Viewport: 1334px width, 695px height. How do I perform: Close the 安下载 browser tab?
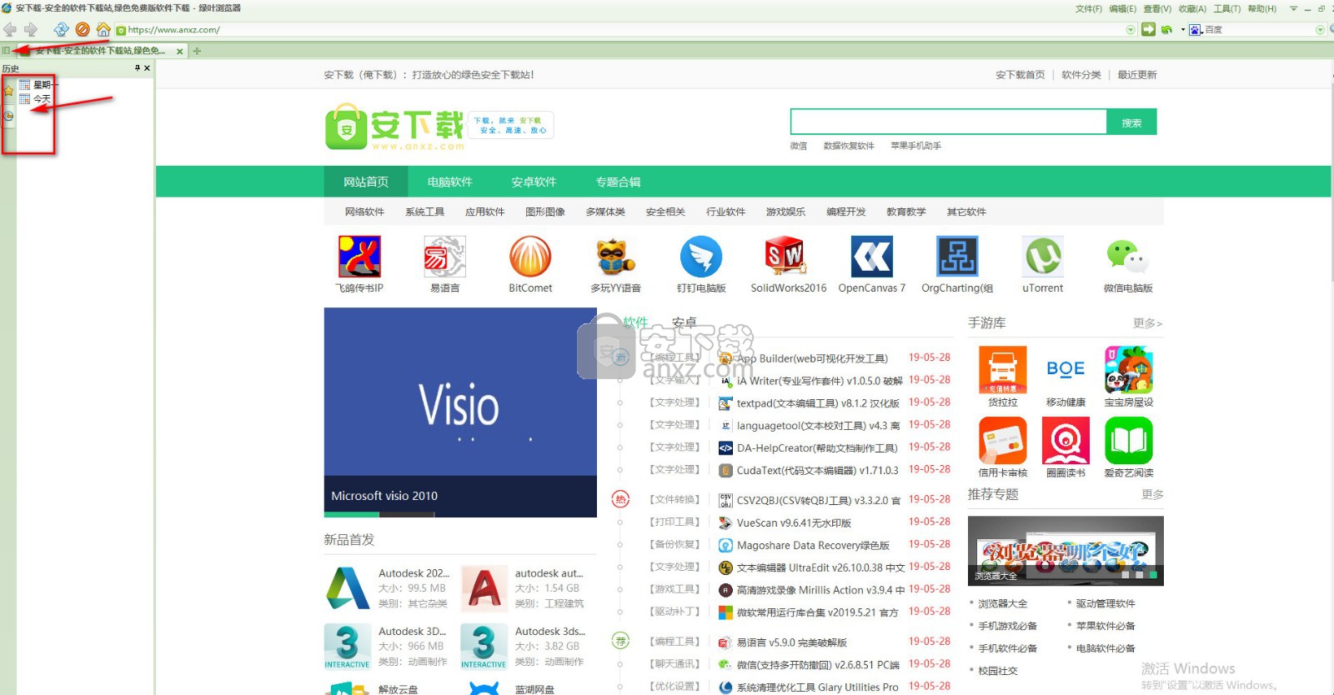point(179,52)
